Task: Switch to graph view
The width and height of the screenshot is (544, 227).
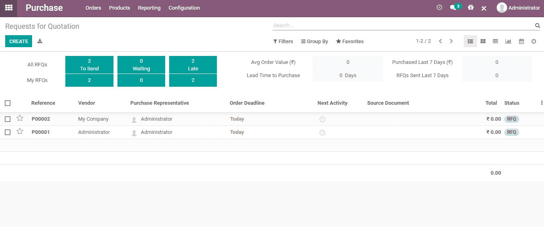Action: 508,41
